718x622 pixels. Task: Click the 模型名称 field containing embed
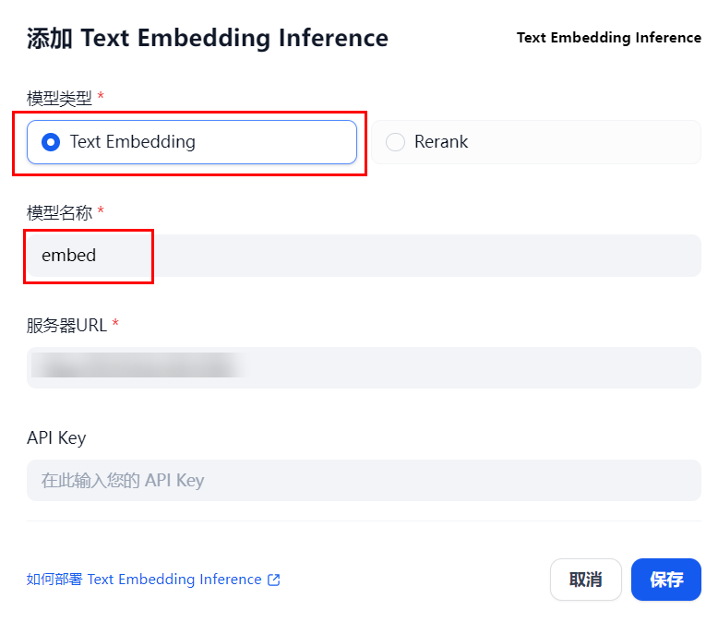[x=364, y=255]
